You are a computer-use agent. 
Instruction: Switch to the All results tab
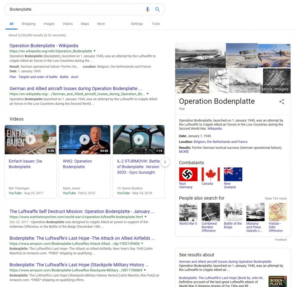(11, 24)
